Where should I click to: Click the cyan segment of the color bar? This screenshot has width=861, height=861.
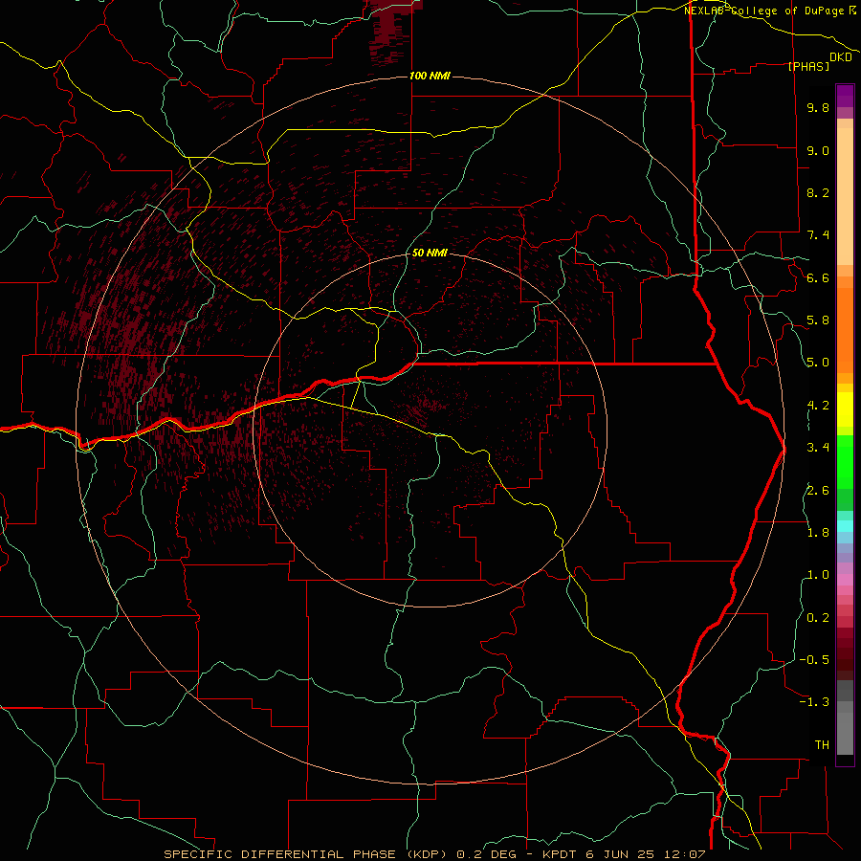[845, 525]
